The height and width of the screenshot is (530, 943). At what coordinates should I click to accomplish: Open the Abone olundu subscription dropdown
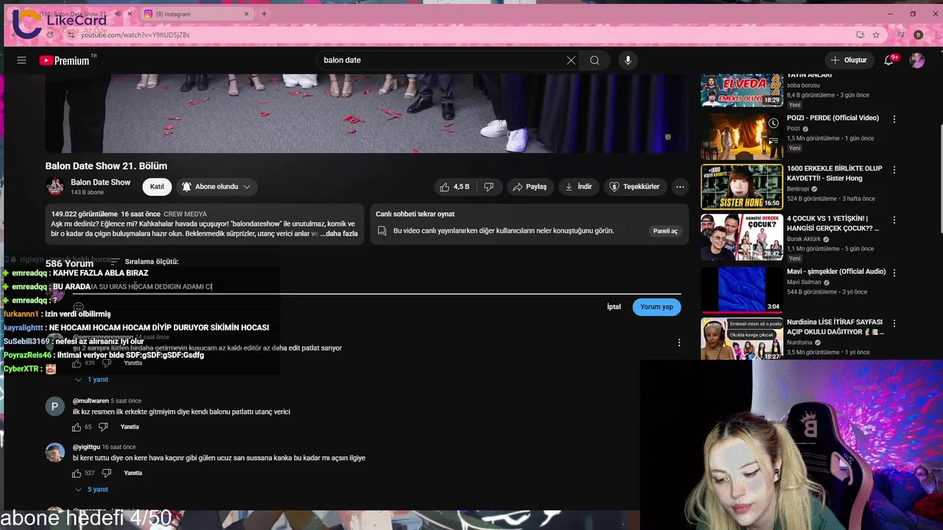tap(216, 187)
